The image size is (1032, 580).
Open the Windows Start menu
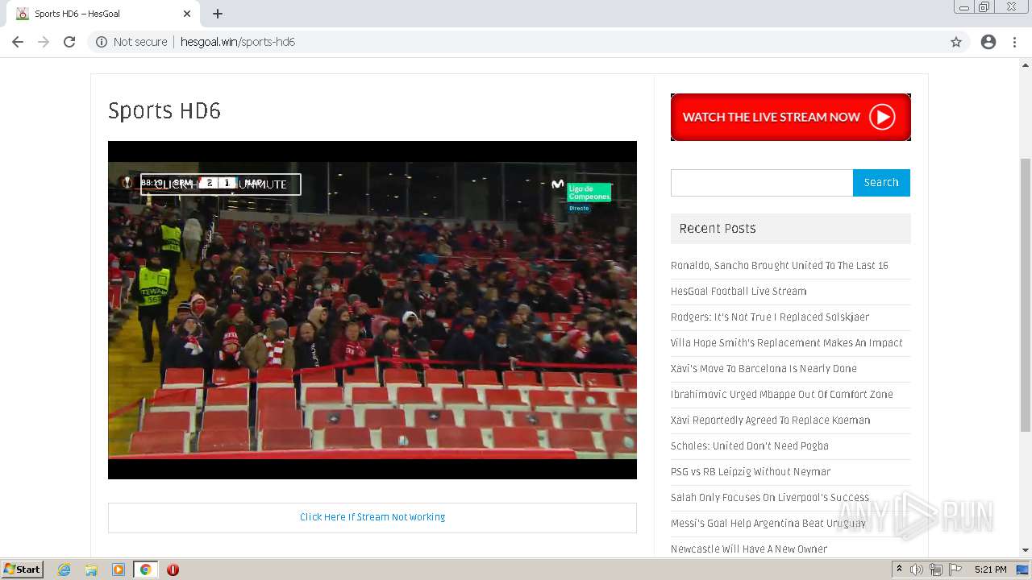click(x=22, y=570)
